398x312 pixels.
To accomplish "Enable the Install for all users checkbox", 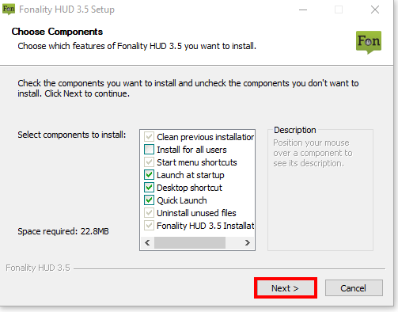I will coord(149,150).
